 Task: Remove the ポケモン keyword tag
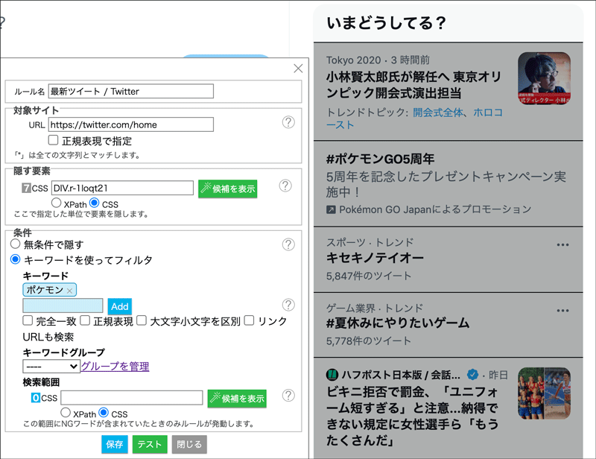(x=69, y=291)
